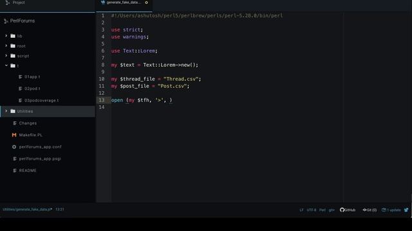Open 03podcoverage.t file
Viewport: 412px width, 231px height.
click(41, 100)
